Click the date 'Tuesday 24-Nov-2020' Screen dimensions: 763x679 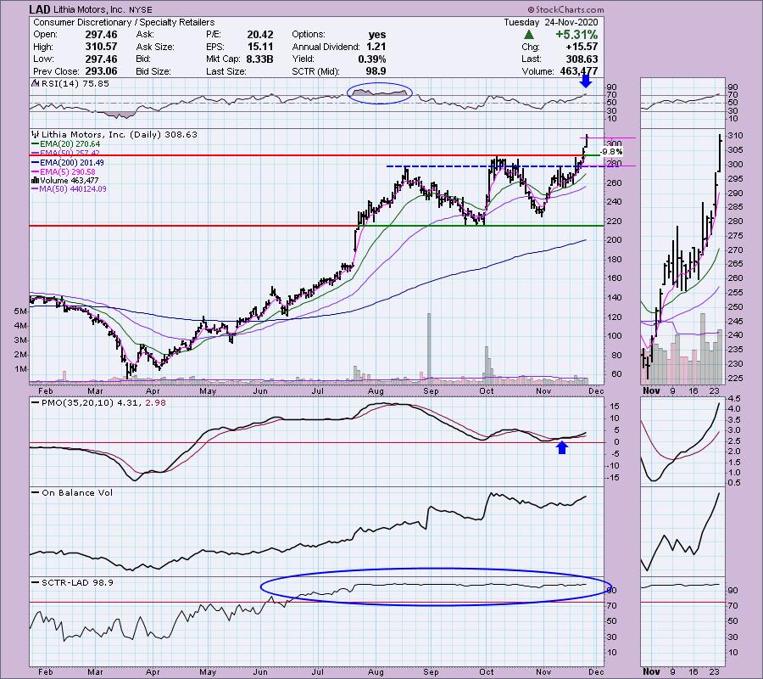[550, 22]
